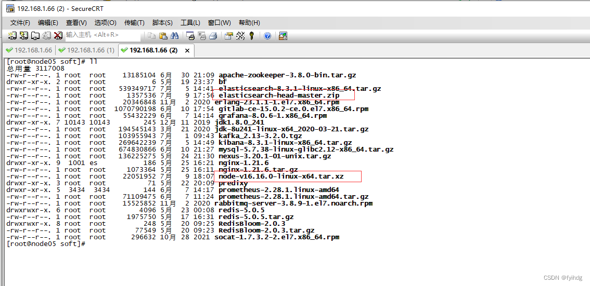This screenshot has height=286, width=590.
Task: Click apache-zookeeper-3.8.0-bin.tar.gz in the listing
Action: (x=287, y=75)
